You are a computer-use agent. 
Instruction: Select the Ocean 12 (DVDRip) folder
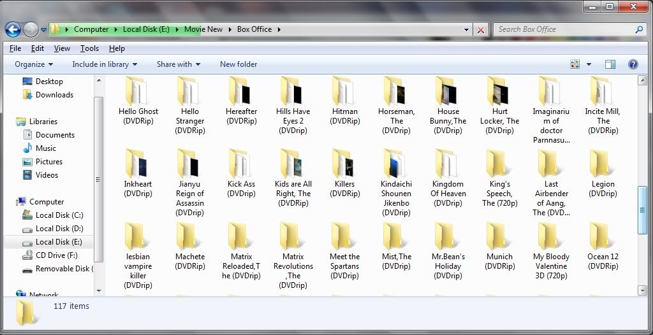pyautogui.click(x=603, y=246)
